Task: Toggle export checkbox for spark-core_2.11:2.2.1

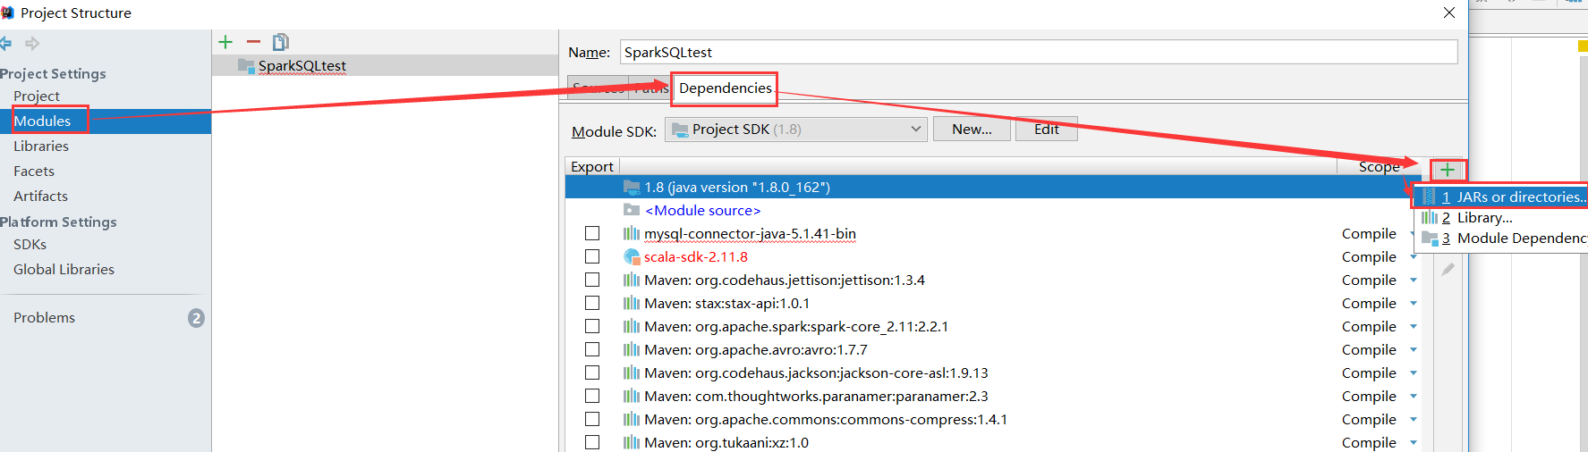Action: point(592,326)
